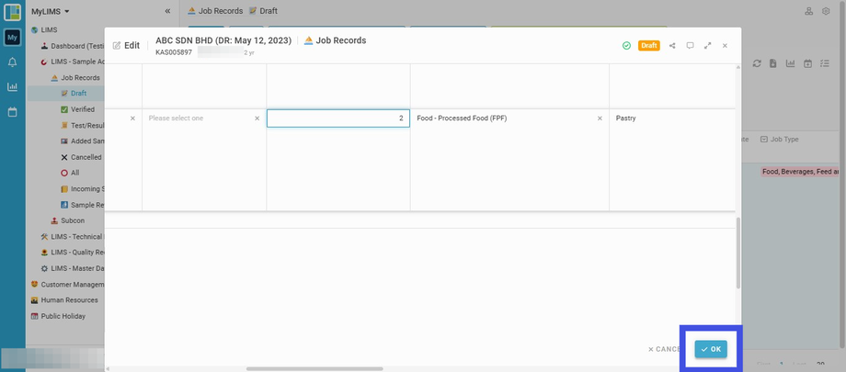Open the My workspace tile
The image size is (846, 372).
(x=12, y=37)
